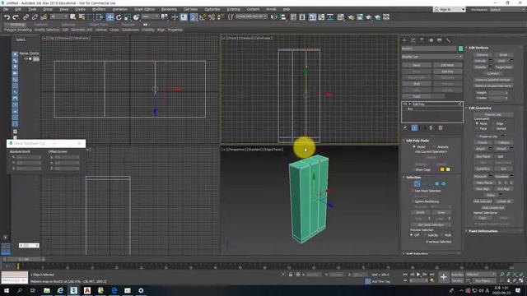Click the Grow selection button

tap(441, 212)
